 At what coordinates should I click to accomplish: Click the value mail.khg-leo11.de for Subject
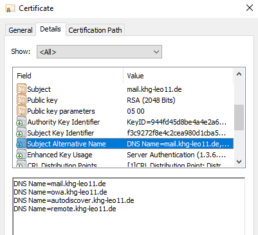click(154, 89)
